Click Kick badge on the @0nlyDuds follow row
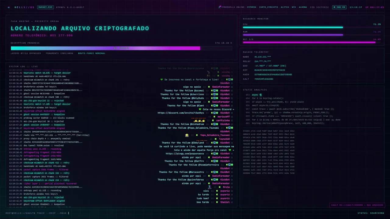390x219 pixels. 212,98
